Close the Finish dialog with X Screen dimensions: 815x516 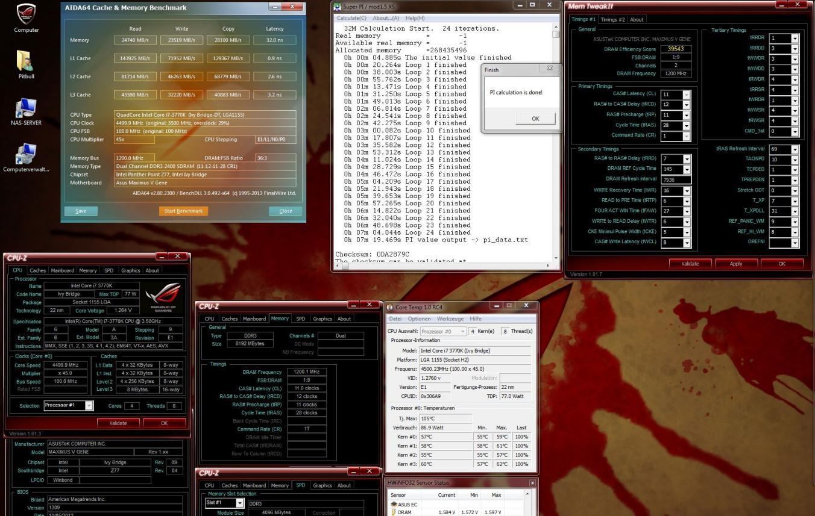click(x=550, y=69)
